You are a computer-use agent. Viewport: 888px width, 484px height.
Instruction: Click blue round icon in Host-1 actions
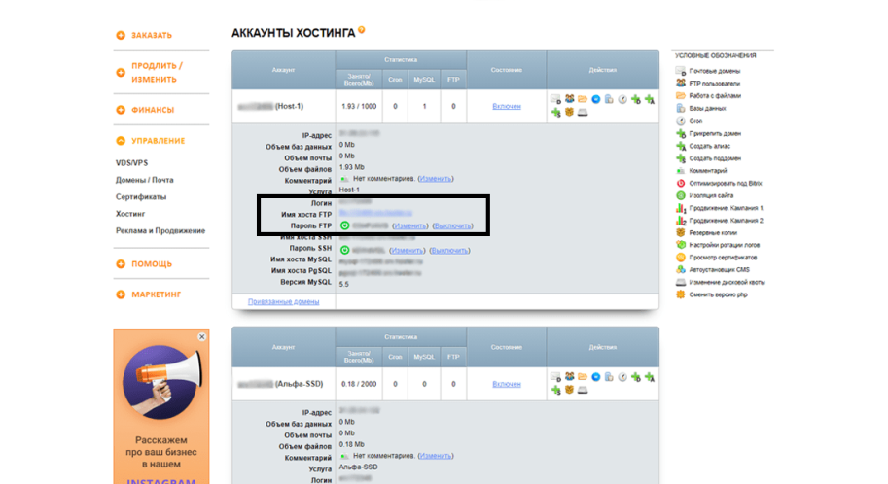(x=596, y=99)
